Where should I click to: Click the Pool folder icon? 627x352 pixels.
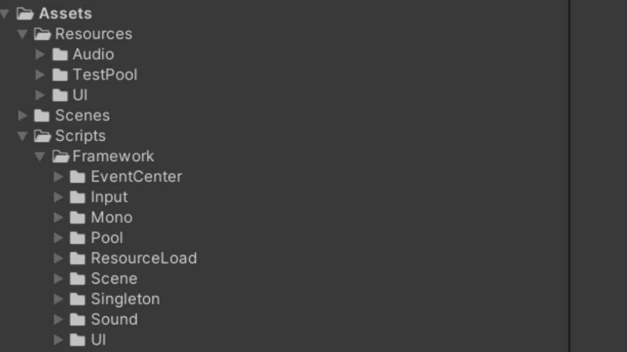coord(77,238)
